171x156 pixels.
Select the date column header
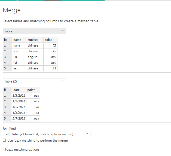coord(19,90)
